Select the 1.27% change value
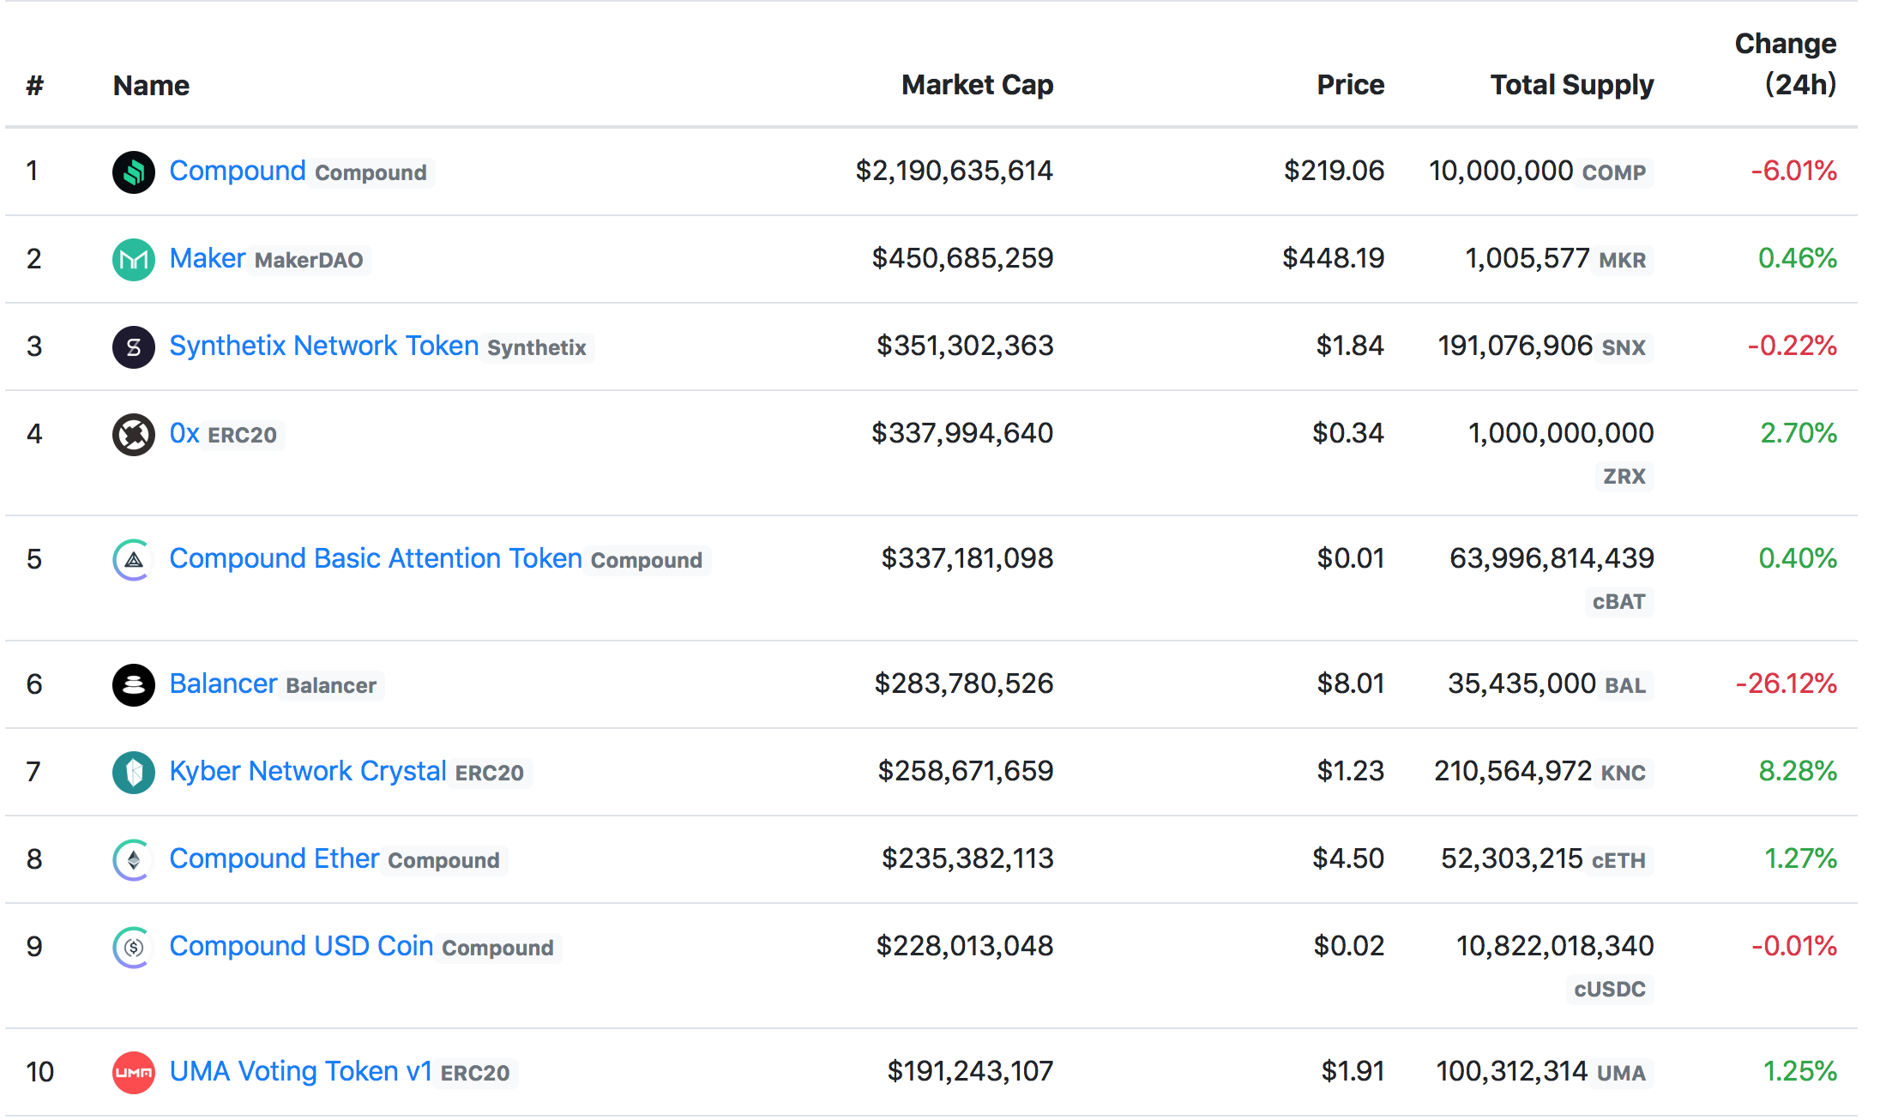Viewport: 1880px width, 1120px height. [1800, 858]
